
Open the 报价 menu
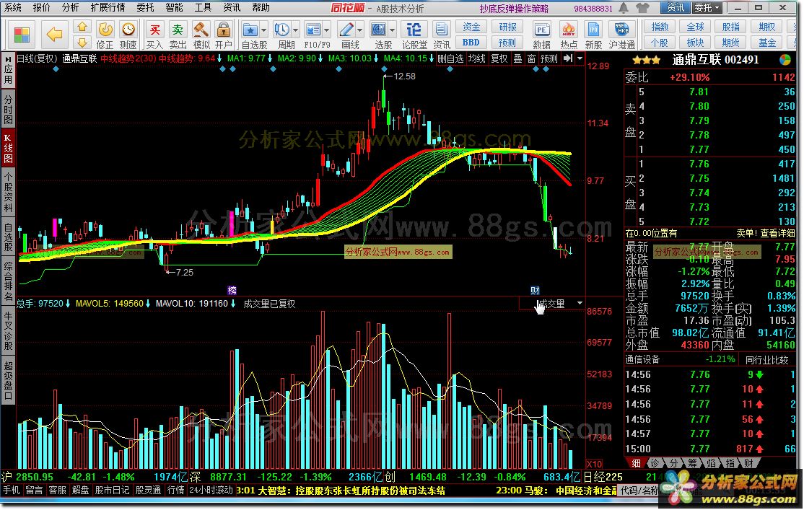[42, 7]
